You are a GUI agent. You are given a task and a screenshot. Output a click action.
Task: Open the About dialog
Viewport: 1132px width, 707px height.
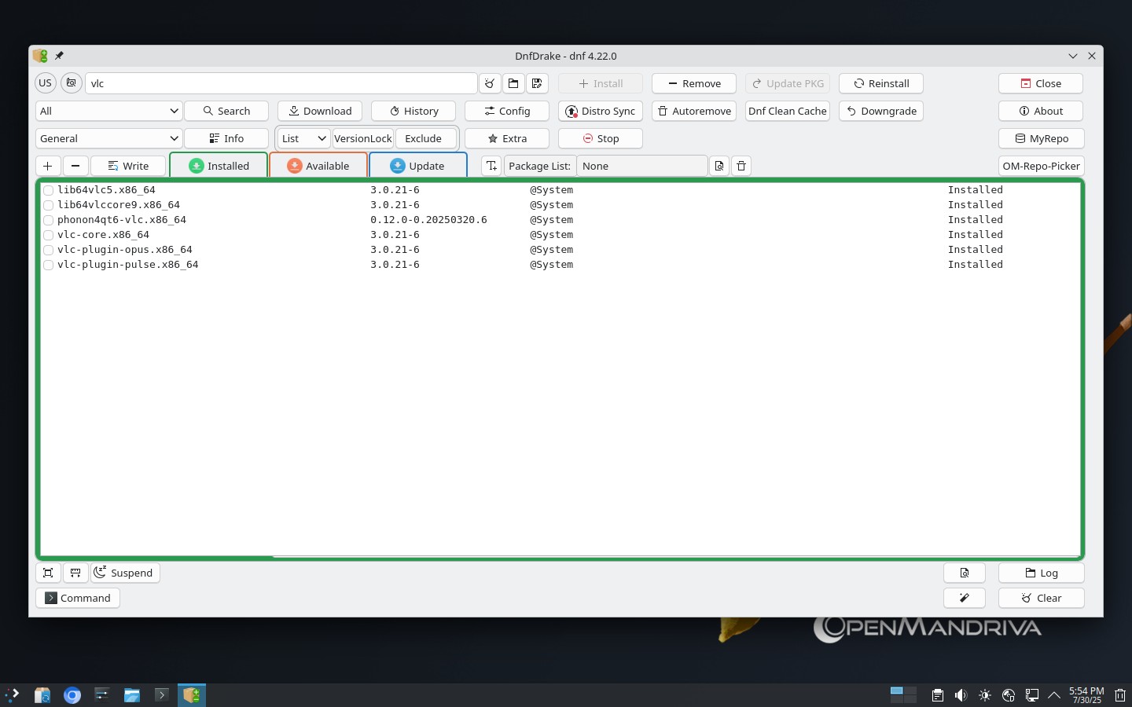click(1042, 111)
